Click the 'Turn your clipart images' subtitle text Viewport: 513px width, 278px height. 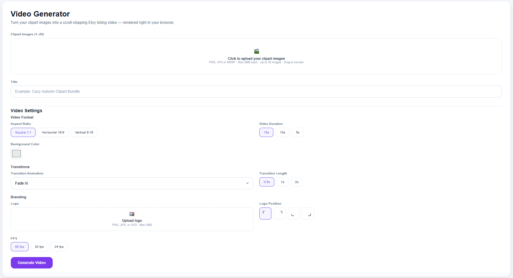(x=92, y=23)
